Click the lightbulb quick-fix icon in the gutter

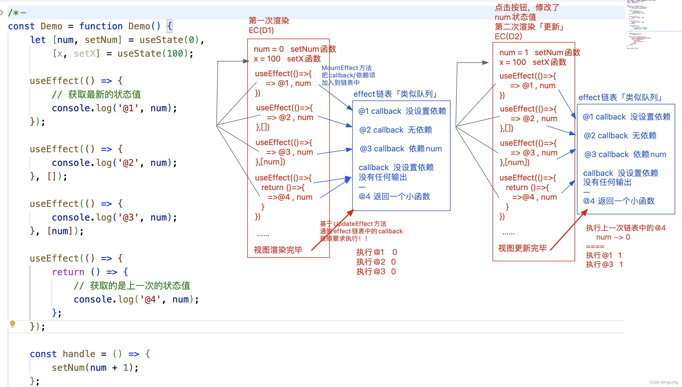(x=12, y=324)
